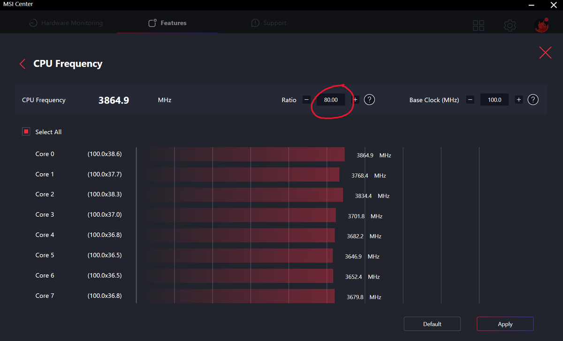Click the Hardware Monitoring clock icon

pos(32,22)
